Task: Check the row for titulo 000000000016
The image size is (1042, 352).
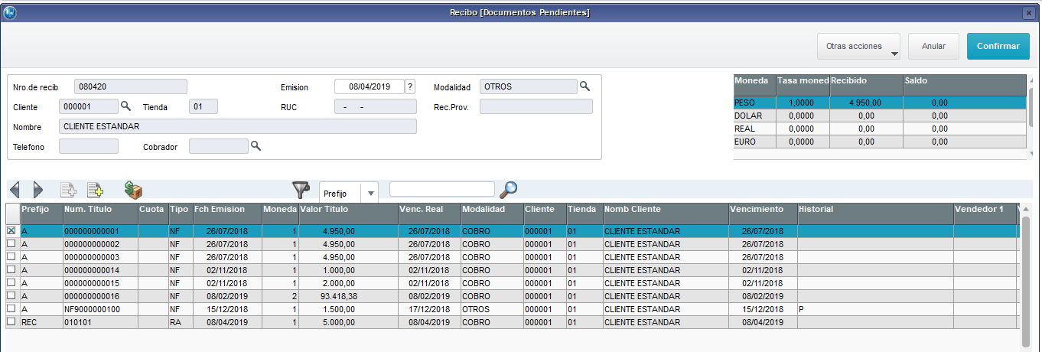Action: (x=11, y=295)
